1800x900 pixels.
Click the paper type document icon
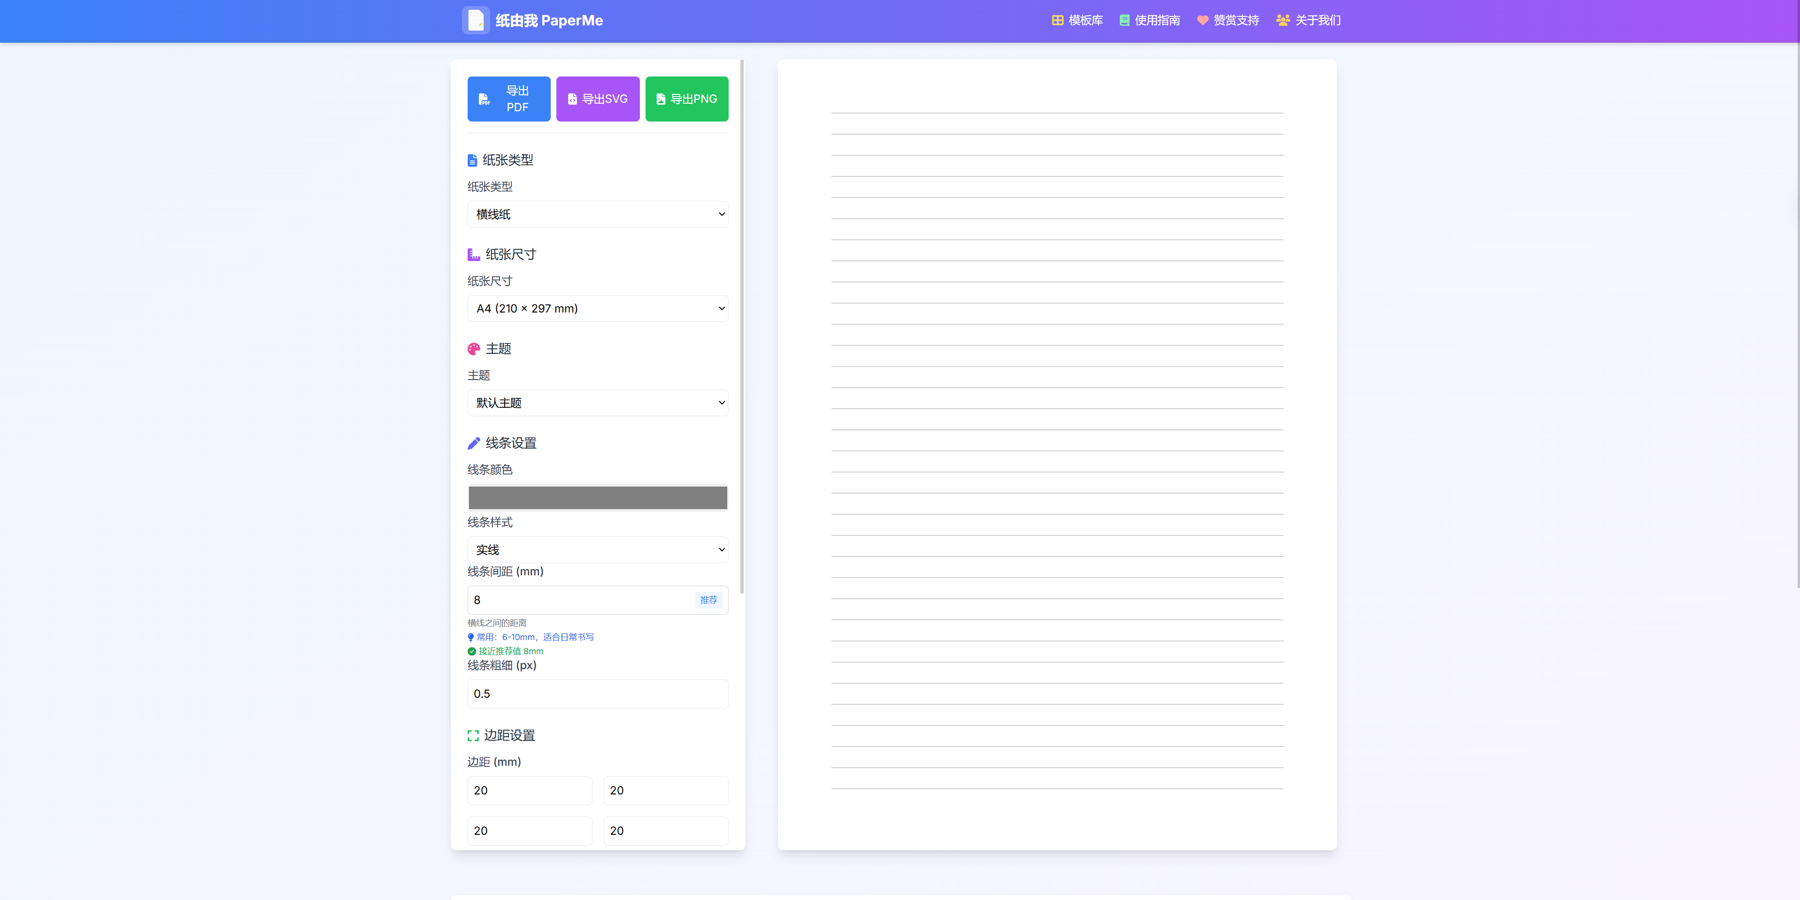click(x=472, y=160)
